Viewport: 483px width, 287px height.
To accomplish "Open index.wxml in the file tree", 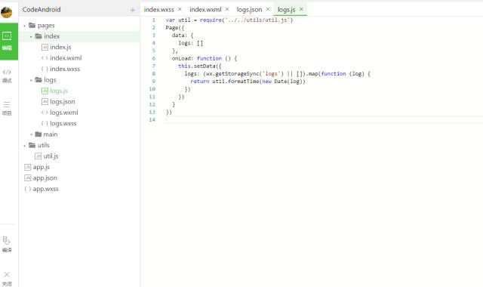I will click(66, 58).
